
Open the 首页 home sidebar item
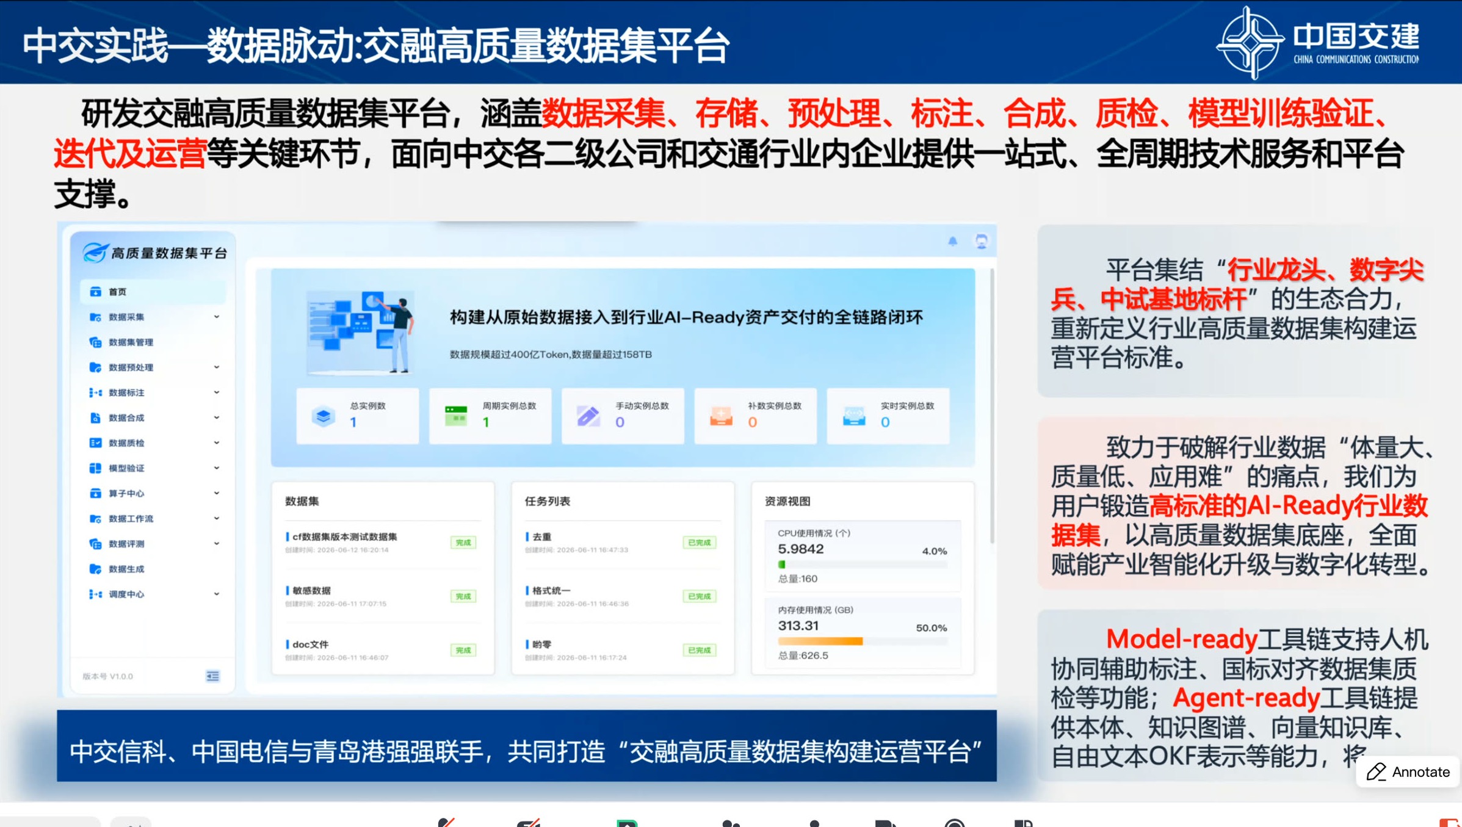(x=153, y=292)
